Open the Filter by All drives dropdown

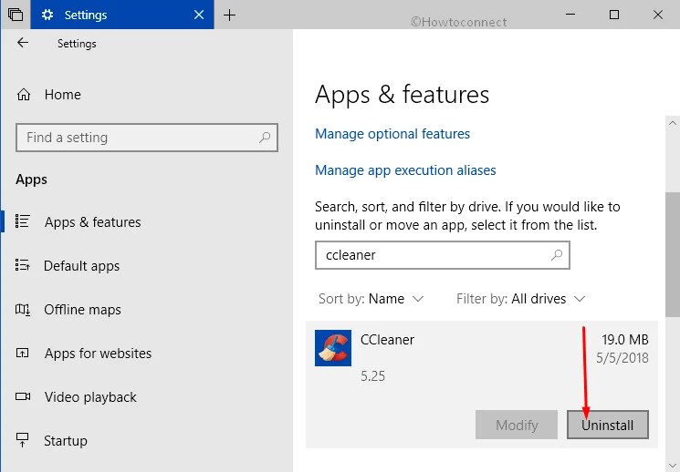(x=521, y=299)
